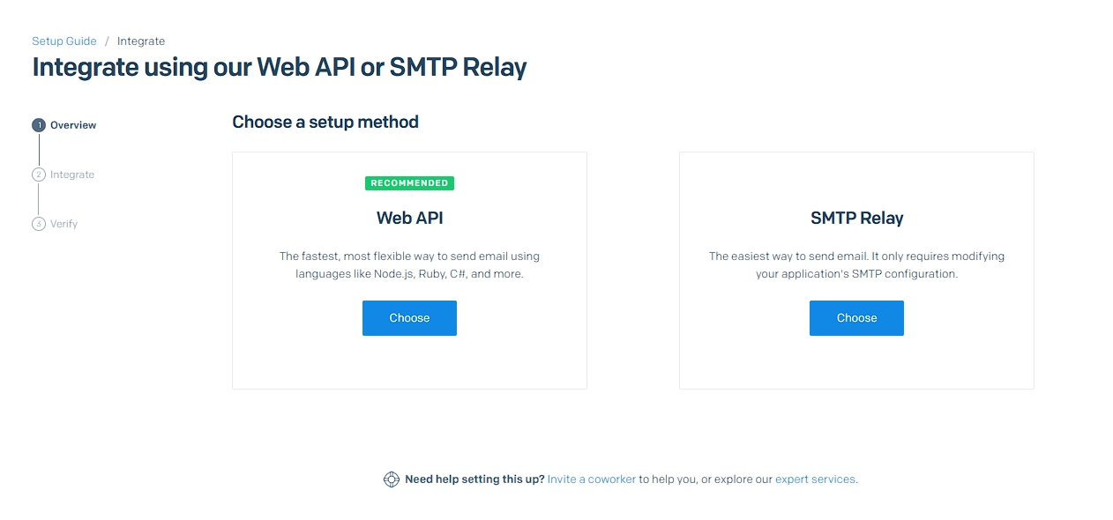
Task: Click the "Choose a setup method" heading
Action: click(x=325, y=123)
